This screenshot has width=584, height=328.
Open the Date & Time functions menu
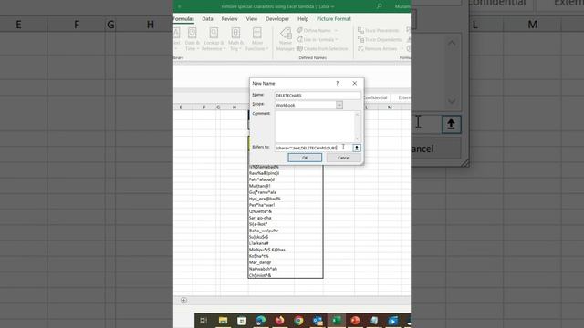(193, 39)
